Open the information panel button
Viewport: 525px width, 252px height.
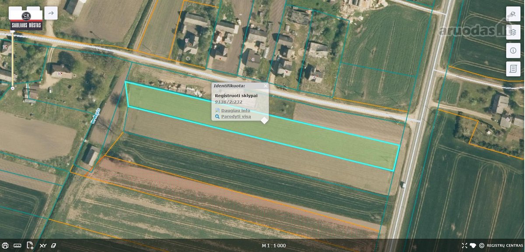coord(513,51)
